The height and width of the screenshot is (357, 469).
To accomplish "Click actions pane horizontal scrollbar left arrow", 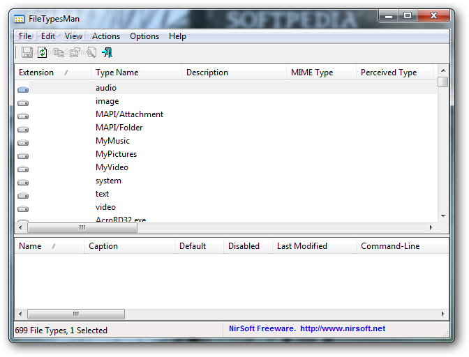I will pyautogui.click(x=20, y=314).
